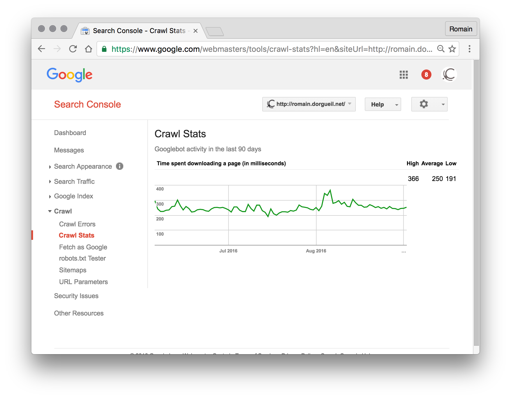Click the Google logo
The height and width of the screenshot is (399, 511).
click(69, 75)
